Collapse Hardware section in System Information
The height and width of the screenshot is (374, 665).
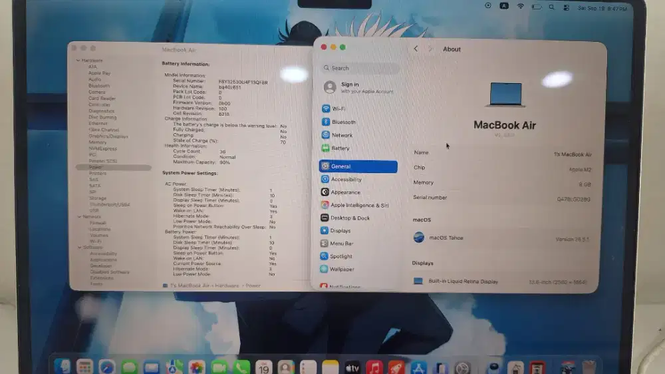78,61
